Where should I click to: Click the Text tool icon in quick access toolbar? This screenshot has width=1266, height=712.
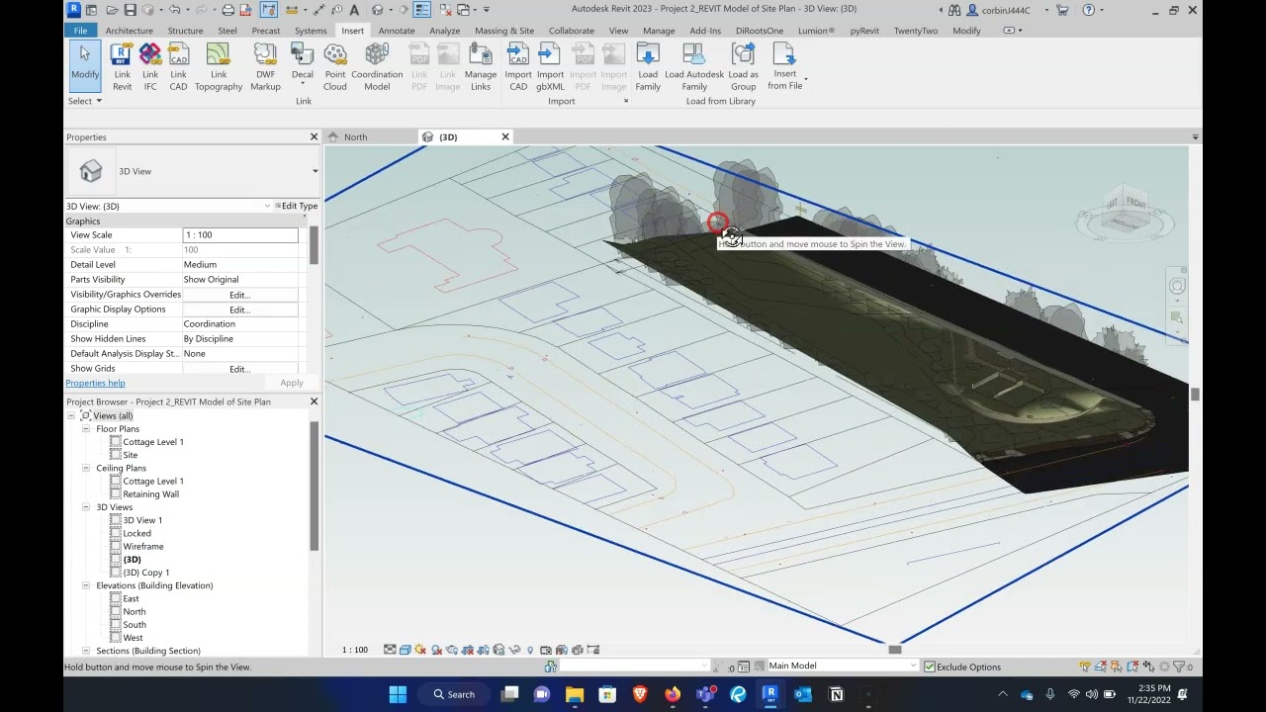[x=354, y=10]
